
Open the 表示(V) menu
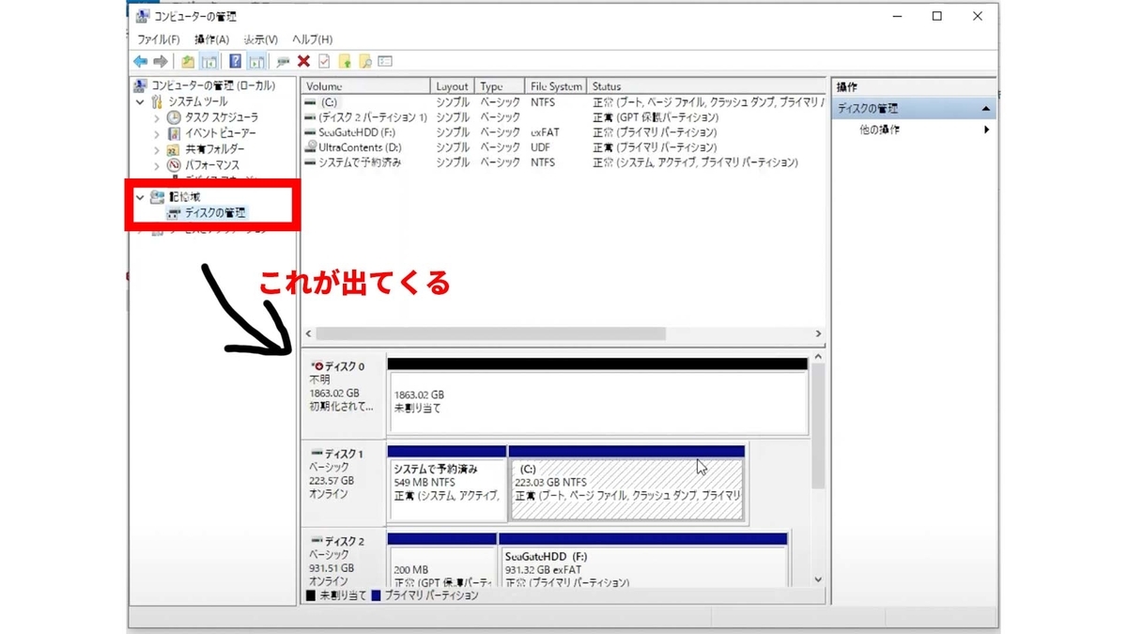[x=261, y=39]
